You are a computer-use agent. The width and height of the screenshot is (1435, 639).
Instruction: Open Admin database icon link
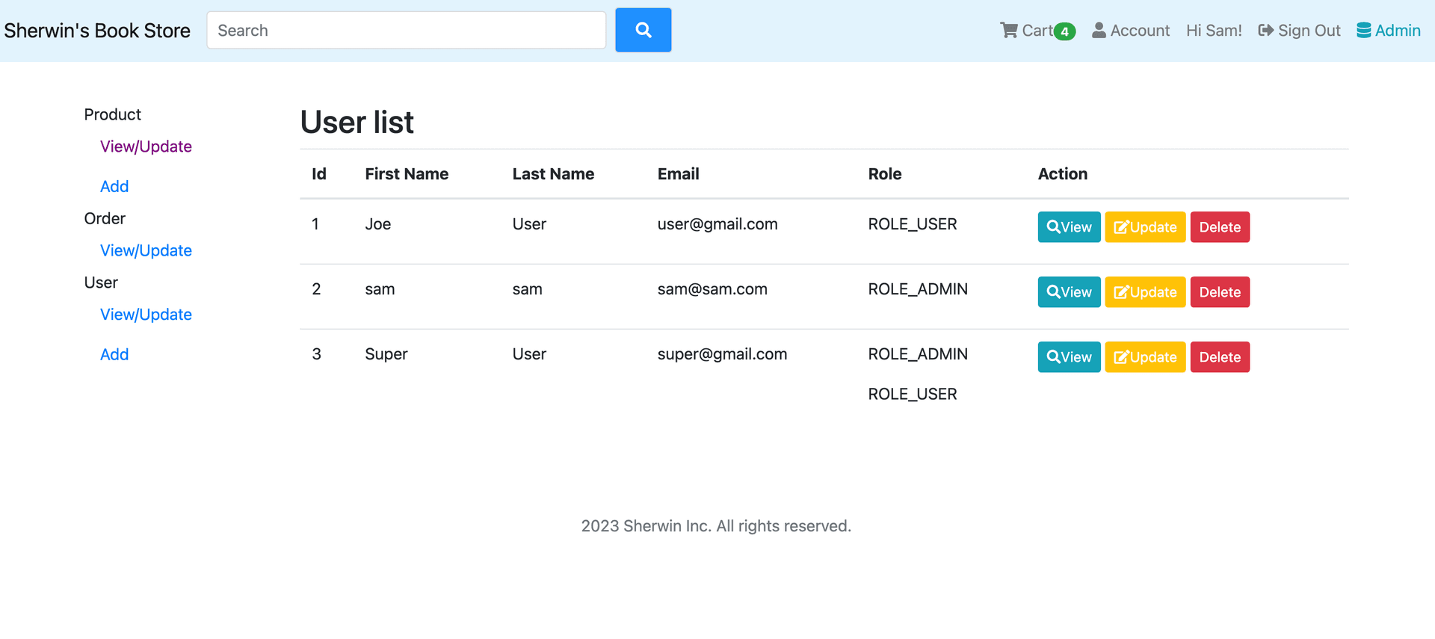tap(1364, 31)
